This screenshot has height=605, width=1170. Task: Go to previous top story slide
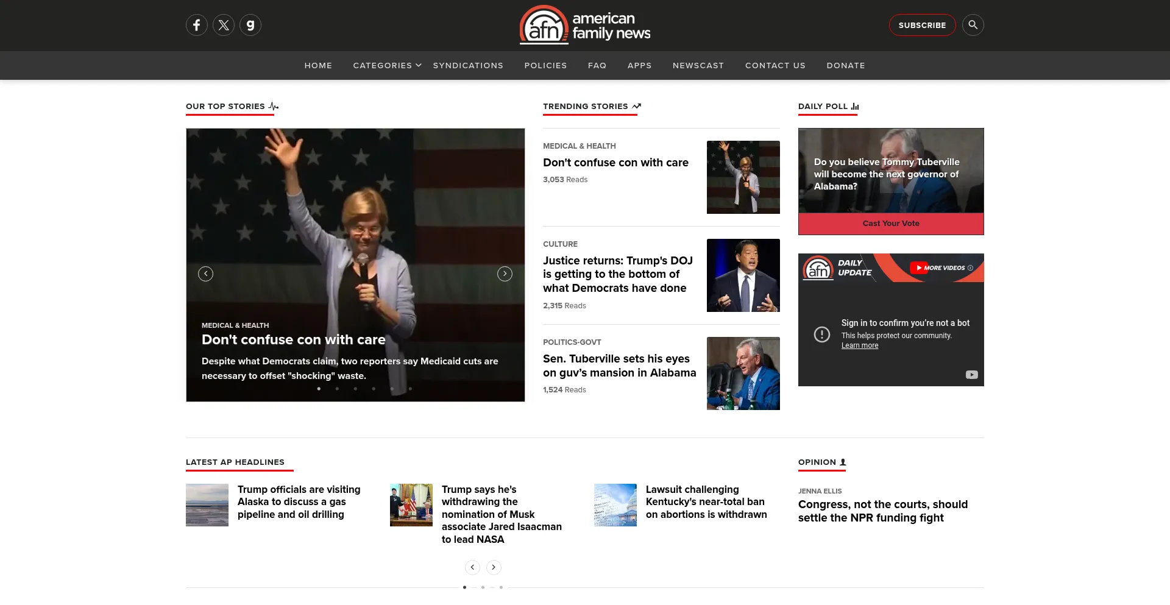[206, 274]
